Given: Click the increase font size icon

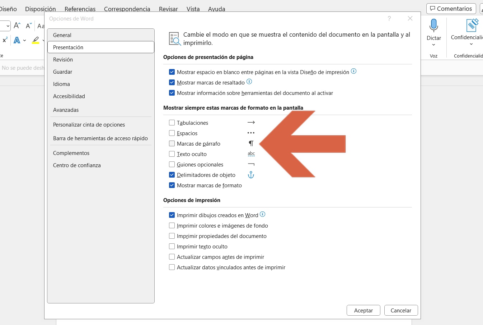Looking at the screenshot, I should [x=17, y=26].
